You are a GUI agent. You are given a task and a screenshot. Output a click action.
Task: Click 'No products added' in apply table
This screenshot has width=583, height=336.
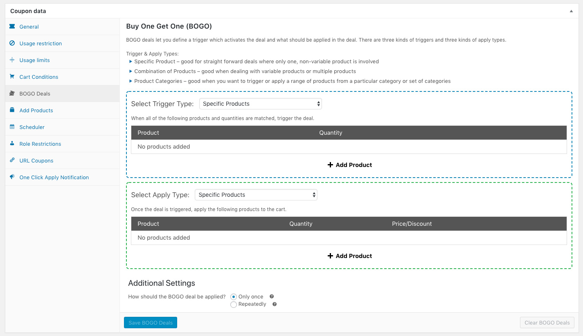164,238
